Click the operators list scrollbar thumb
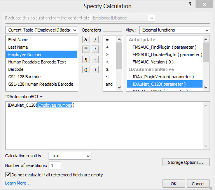This screenshot has height=190, width=215. [119, 56]
